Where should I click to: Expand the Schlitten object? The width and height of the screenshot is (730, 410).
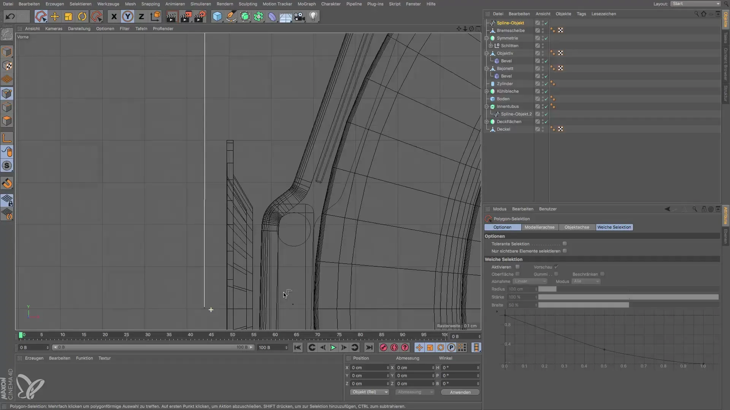[491, 46]
